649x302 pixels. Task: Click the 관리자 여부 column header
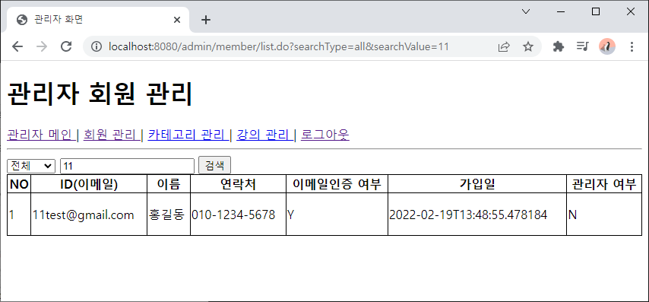click(604, 184)
